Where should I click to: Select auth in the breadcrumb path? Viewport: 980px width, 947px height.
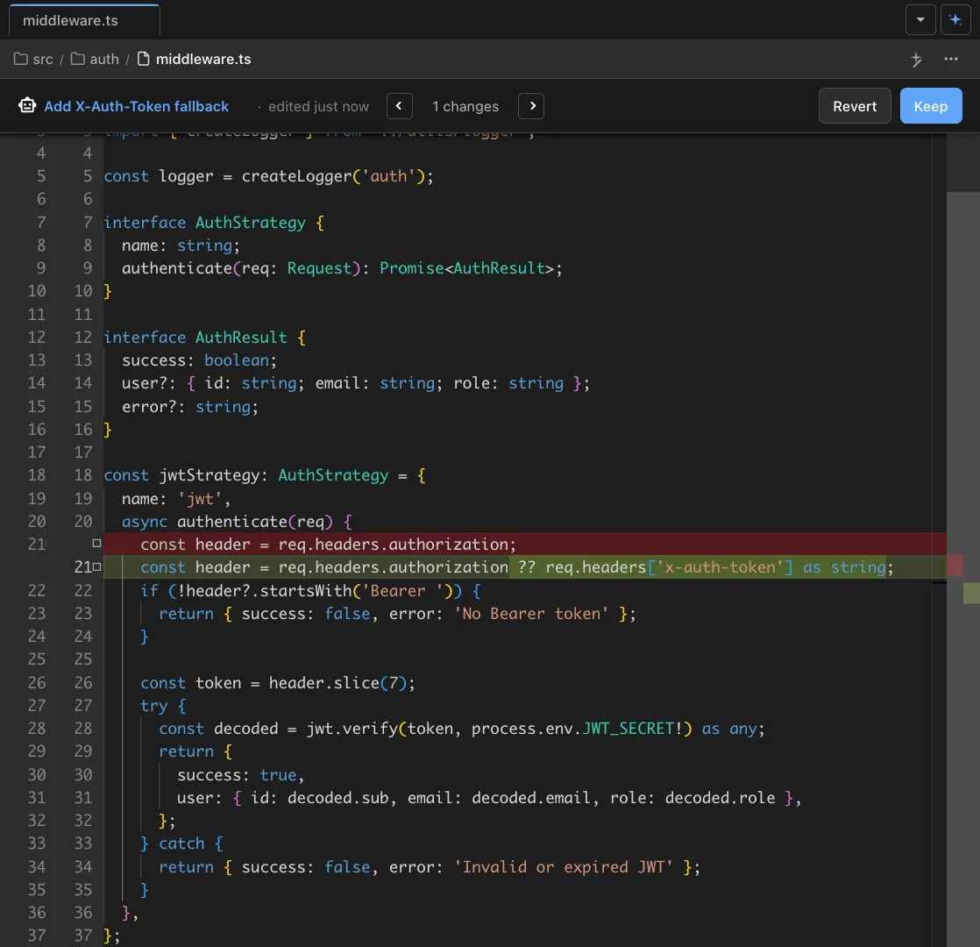click(x=104, y=59)
